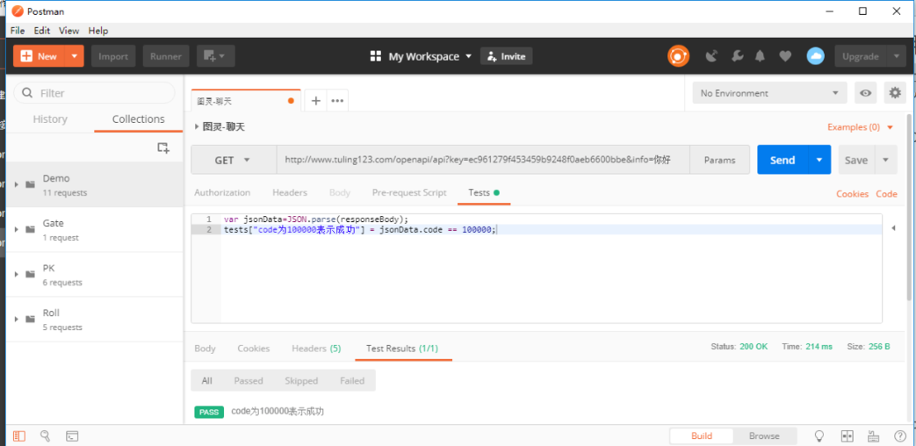Open tab options three dots
The height and width of the screenshot is (446, 916).
pyautogui.click(x=337, y=100)
